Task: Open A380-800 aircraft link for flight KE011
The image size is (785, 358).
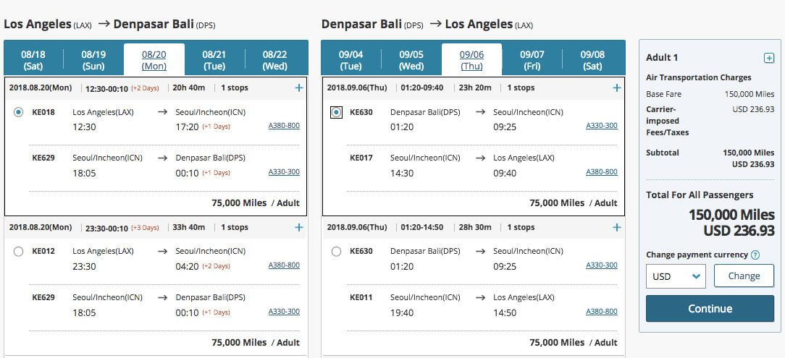Action: coord(602,311)
